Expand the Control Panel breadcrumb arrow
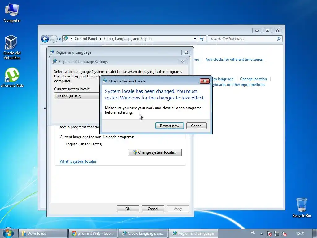This screenshot has height=238, width=317. point(101,39)
